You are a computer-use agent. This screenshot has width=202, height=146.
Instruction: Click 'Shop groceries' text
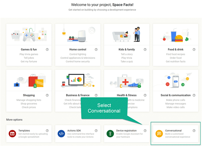click(29, 104)
